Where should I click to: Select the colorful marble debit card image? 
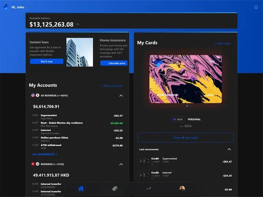[x=186, y=79]
